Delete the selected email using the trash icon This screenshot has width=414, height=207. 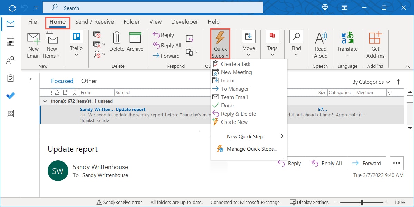tap(117, 43)
